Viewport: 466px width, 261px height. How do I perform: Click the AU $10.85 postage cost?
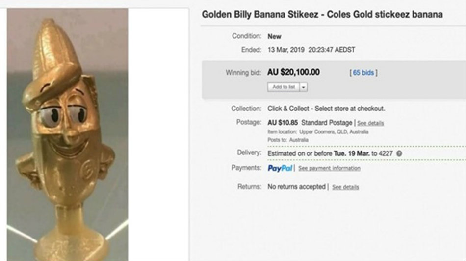click(283, 122)
